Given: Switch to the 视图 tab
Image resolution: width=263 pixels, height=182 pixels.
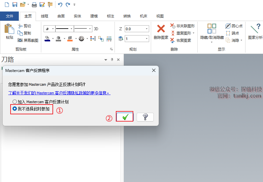Looking at the screenshot, I should [x=160, y=16].
